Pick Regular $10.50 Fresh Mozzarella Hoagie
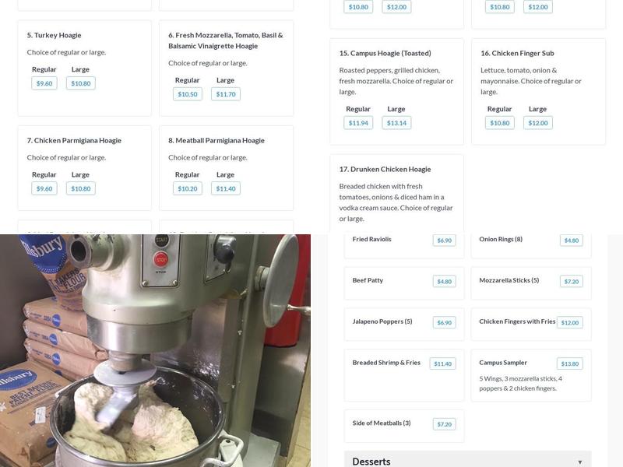Viewport: 623px width, 467px height. point(187,94)
